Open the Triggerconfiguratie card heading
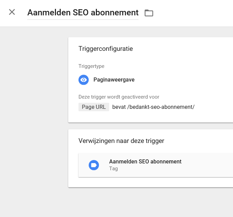Image resolution: width=233 pixels, height=217 pixels. 105,48
